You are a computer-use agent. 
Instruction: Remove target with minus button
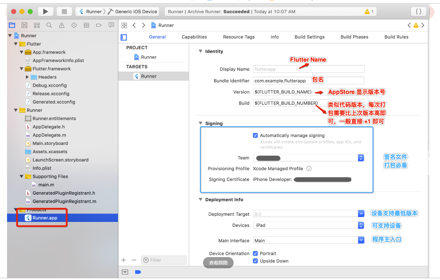click(x=134, y=260)
